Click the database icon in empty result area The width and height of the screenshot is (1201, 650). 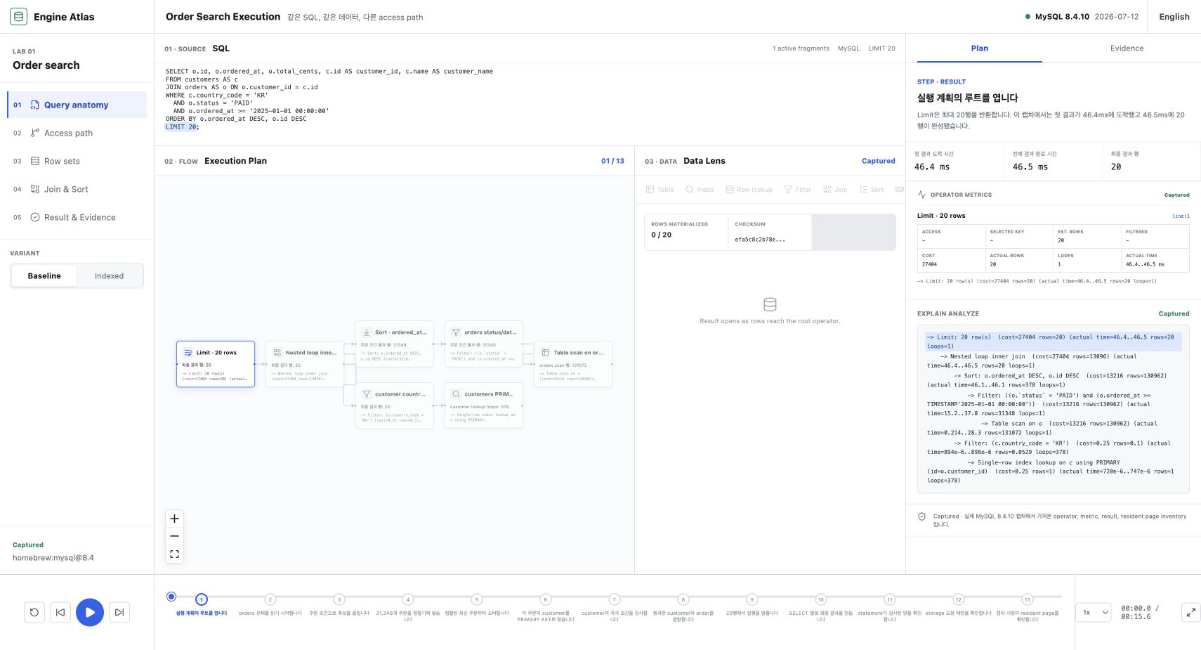(770, 304)
